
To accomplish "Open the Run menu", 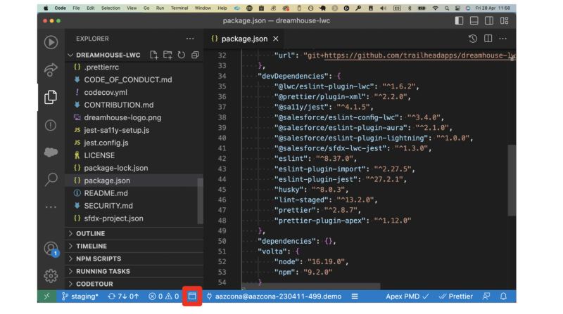I will pyautogui.click(x=160, y=8).
